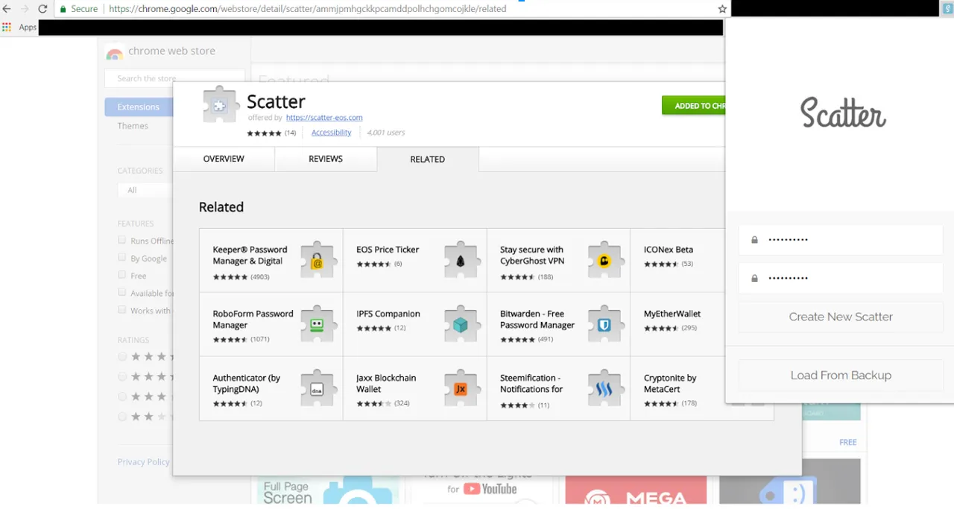The width and height of the screenshot is (954, 509).
Task: Select the first star rating radio option
Action: (122, 357)
